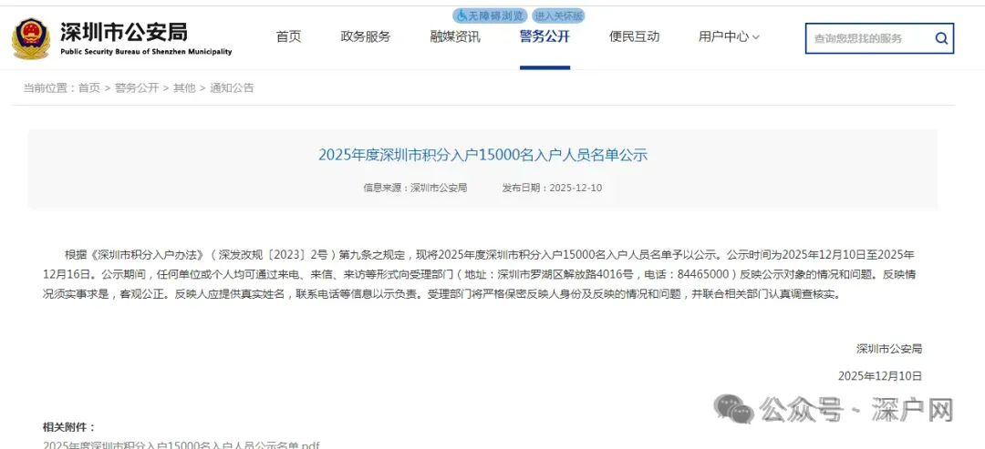Click the police badge logo icon

(x=31, y=38)
